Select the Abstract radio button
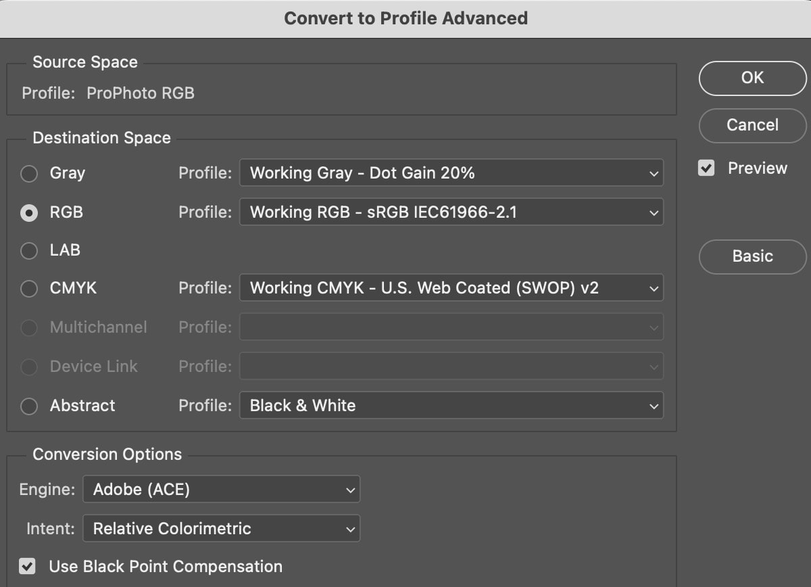 click(29, 406)
